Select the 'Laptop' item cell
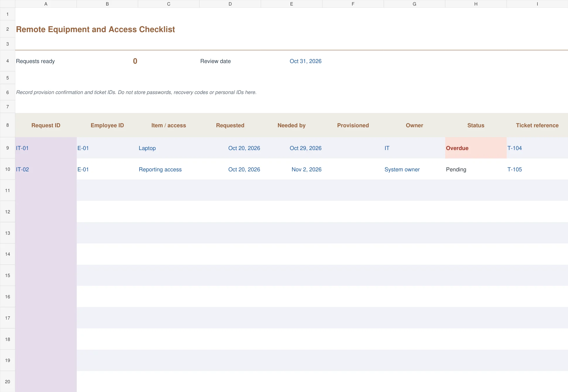Viewport: 568px width, 392px height. (169, 148)
